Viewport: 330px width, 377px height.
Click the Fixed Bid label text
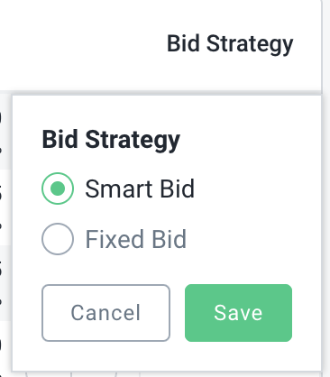136,239
